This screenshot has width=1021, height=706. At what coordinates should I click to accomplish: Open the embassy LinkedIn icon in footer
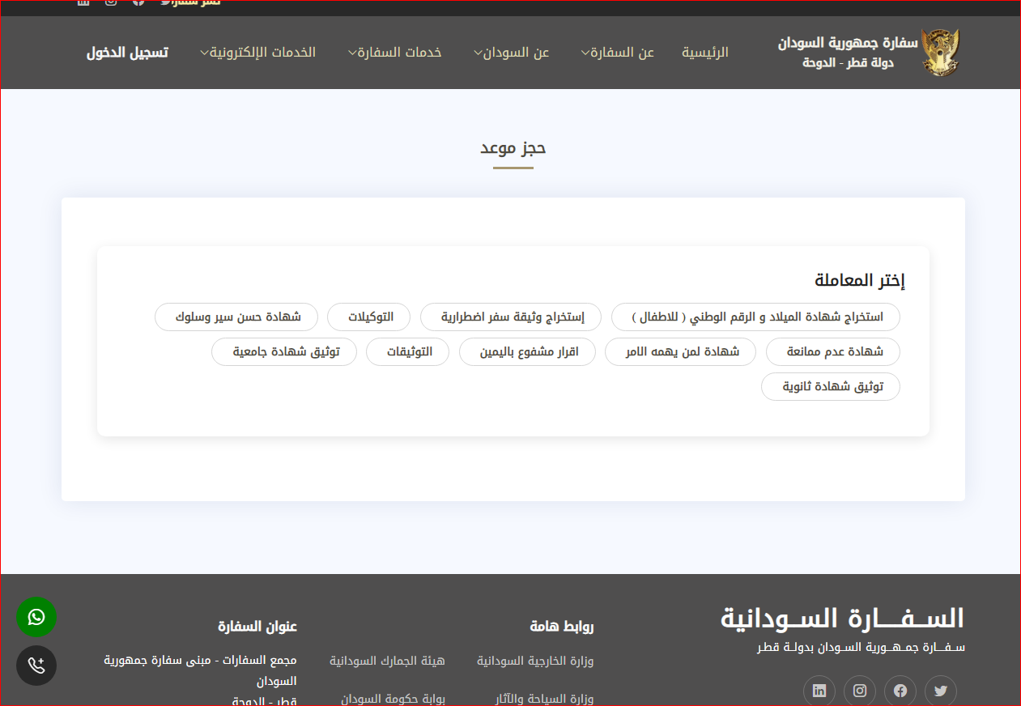[x=819, y=691]
